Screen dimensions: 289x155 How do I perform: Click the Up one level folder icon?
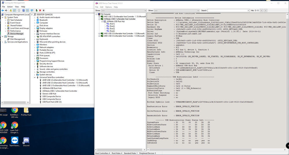tap(11, 10)
